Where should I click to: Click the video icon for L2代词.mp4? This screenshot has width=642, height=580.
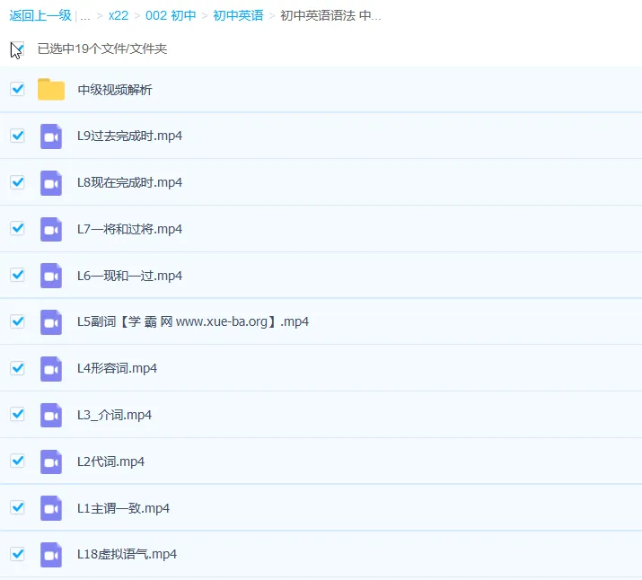(x=51, y=461)
